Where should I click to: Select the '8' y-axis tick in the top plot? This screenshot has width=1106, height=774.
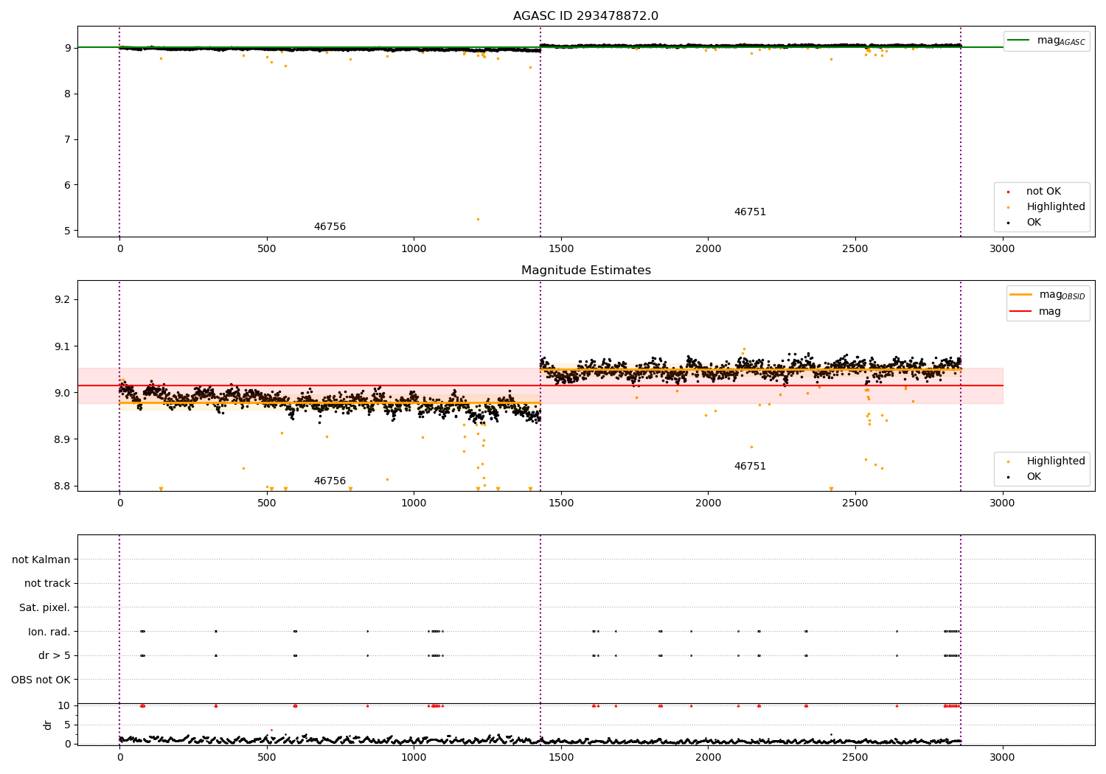point(67,94)
